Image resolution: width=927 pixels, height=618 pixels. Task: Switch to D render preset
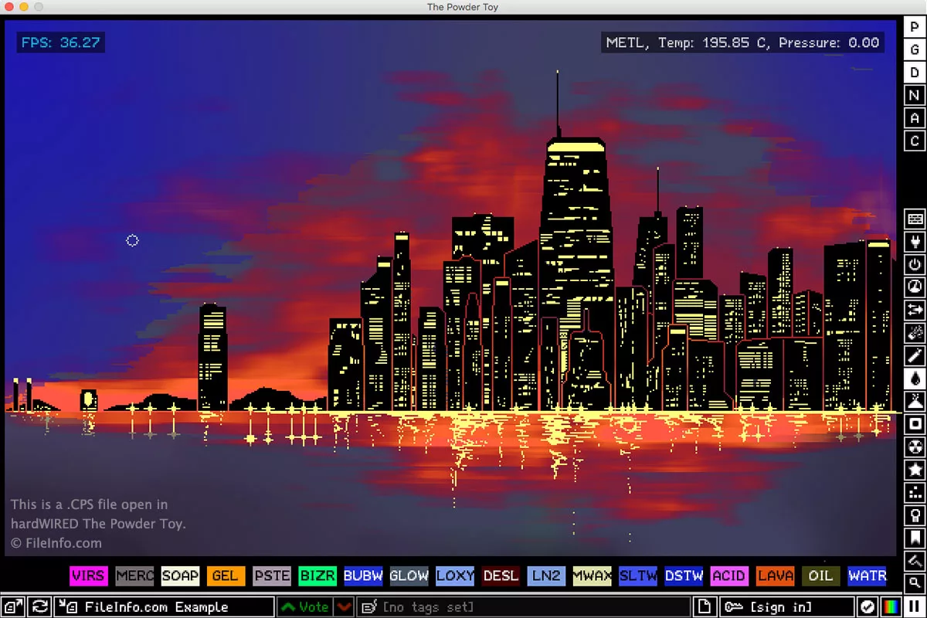pyautogui.click(x=915, y=72)
